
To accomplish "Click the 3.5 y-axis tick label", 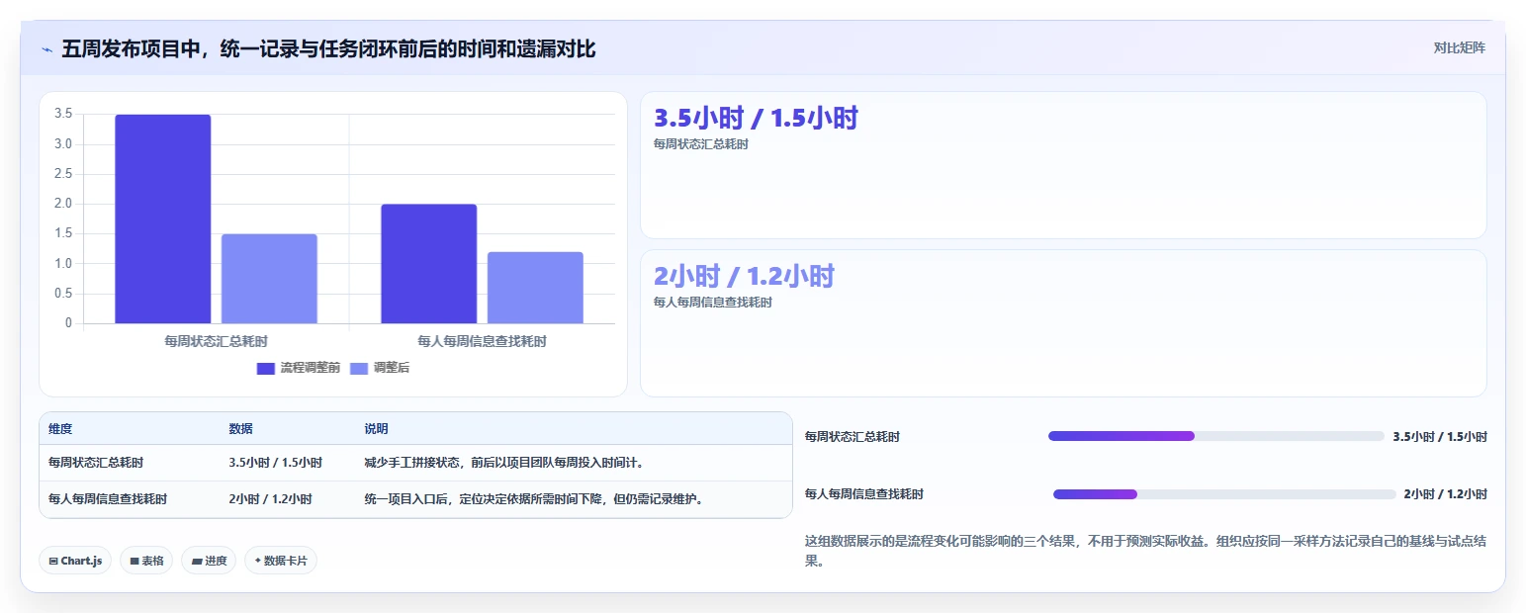I will [x=63, y=114].
